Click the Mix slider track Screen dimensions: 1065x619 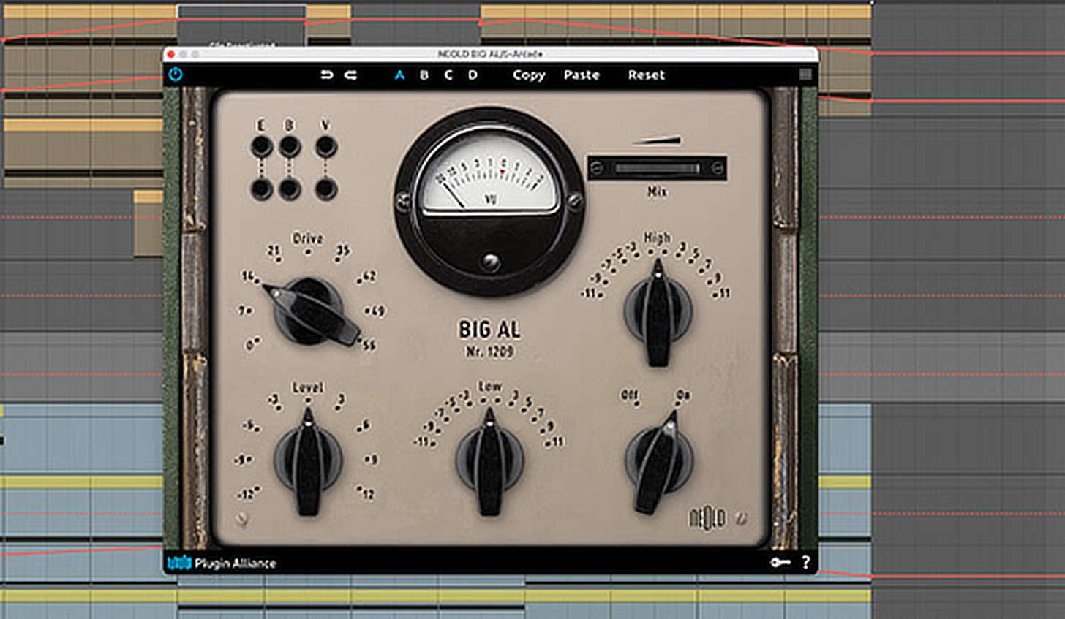[x=656, y=168]
